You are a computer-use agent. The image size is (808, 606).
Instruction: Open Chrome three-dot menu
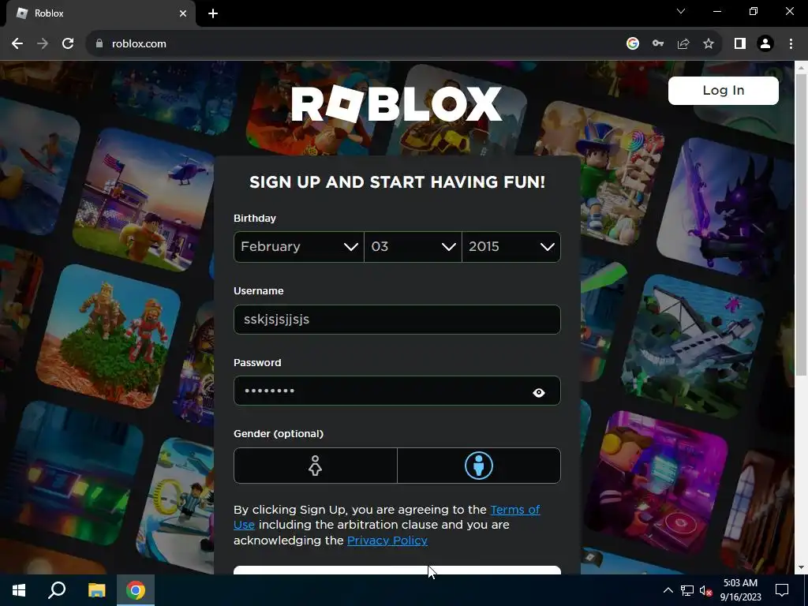point(791,44)
